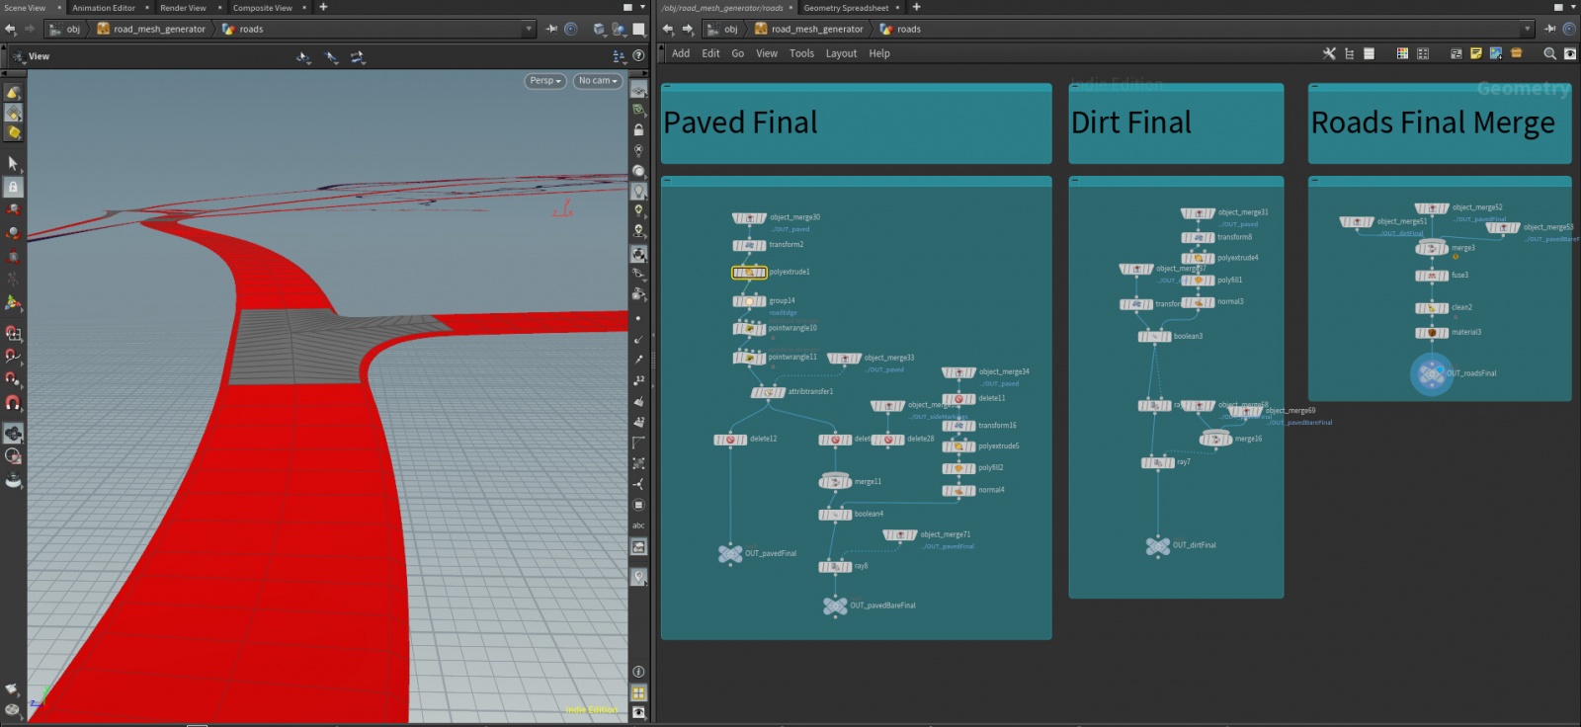Viewport: 1581px width, 727px height.
Task: Open the Tools menu in network editor
Action: pos(801,53)
